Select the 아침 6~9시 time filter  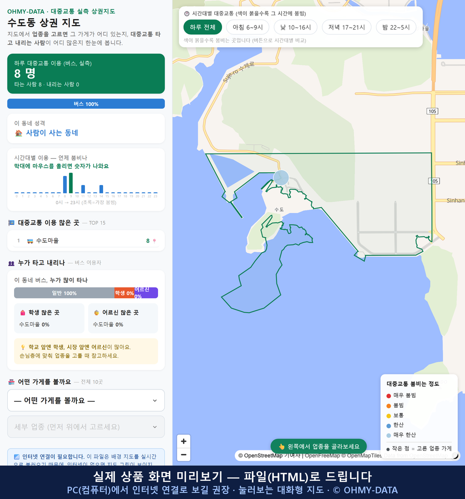pyautogui.click(x=248, y=27)
